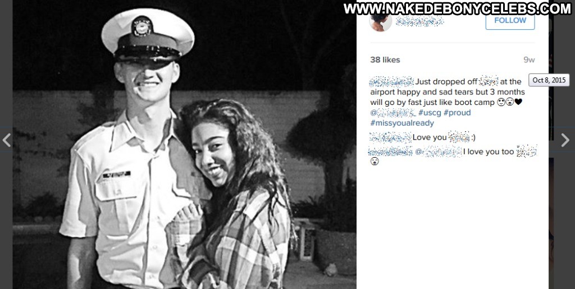Click the caption author's blurred username

tap(391, 82)
